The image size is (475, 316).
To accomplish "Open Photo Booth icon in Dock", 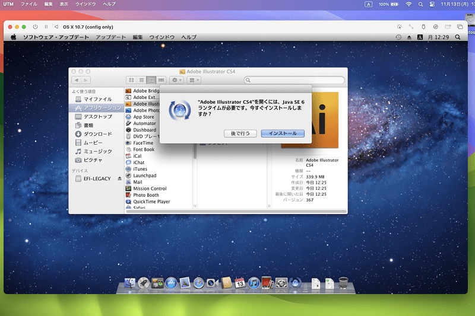I will 268,283.
